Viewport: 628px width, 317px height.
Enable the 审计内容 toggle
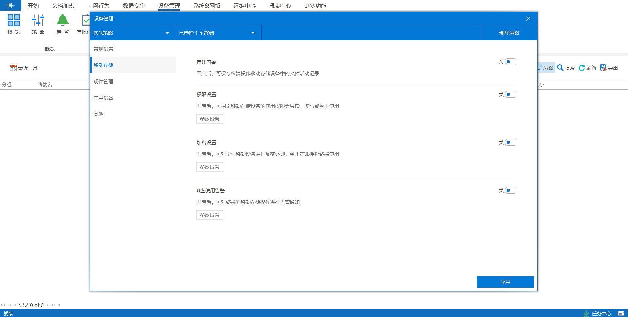coord(510,62)
